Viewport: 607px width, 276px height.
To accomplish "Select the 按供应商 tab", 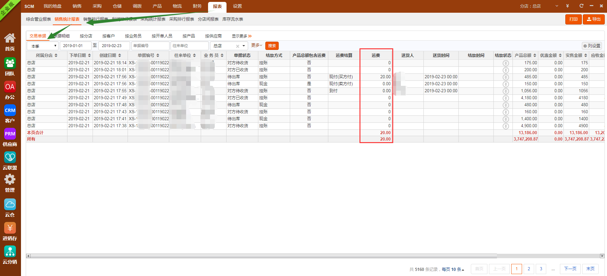I will [x=213, y=36].
